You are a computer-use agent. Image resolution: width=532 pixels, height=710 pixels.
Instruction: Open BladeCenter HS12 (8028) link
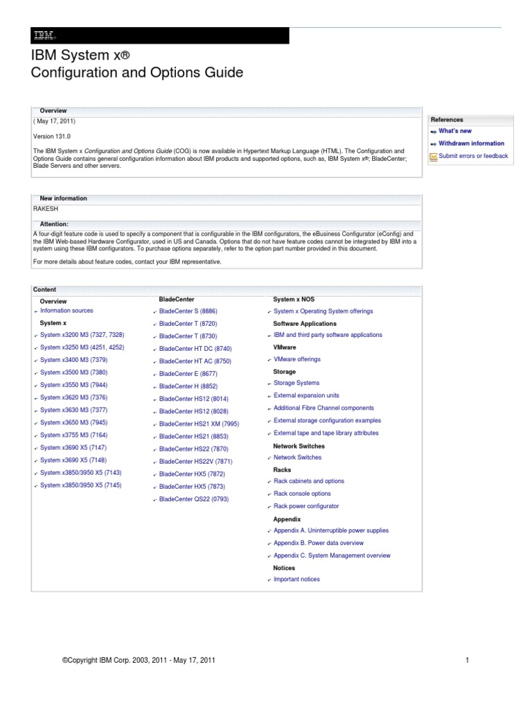[194, 412]
